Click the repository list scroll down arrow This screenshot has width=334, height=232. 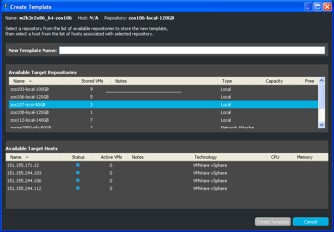pos(321,125)
